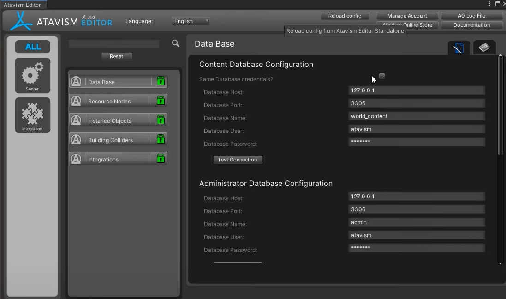Click the search magnifier icon
506x299 pixels.
point(175,43)
